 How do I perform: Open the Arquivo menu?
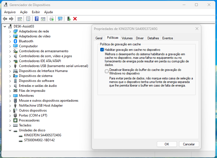pos(10,12)
